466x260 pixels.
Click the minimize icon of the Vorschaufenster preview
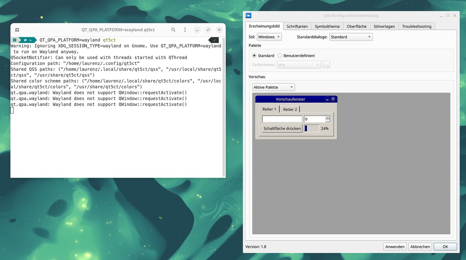(x=327, y=99)
